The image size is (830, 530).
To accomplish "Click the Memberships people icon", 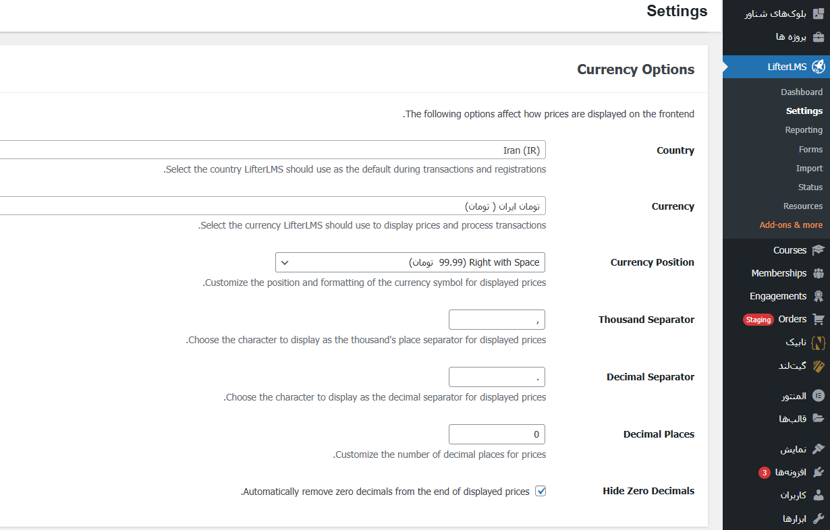I will [818, 273].
